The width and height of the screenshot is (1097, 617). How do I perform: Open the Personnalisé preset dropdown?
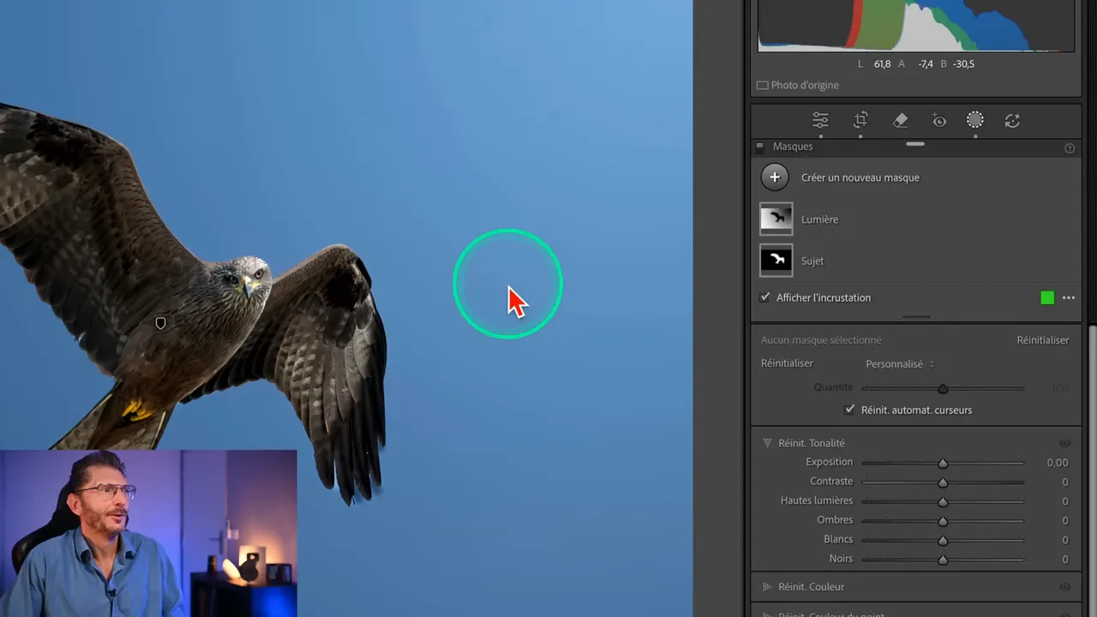[x=900, y=364]
